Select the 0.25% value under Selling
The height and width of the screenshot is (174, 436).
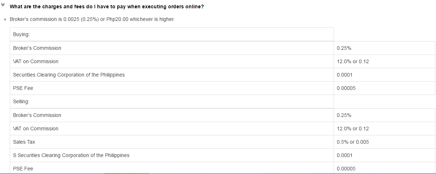[x=344, y=115]
